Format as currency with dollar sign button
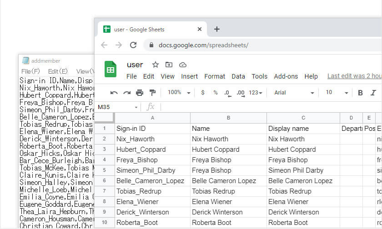The height and width of the screenshot is (229, 382). tap(203, 93)
